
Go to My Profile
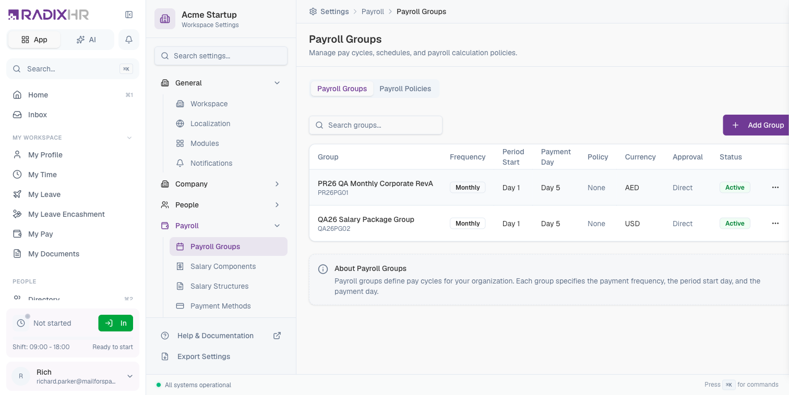click(73, 155)
